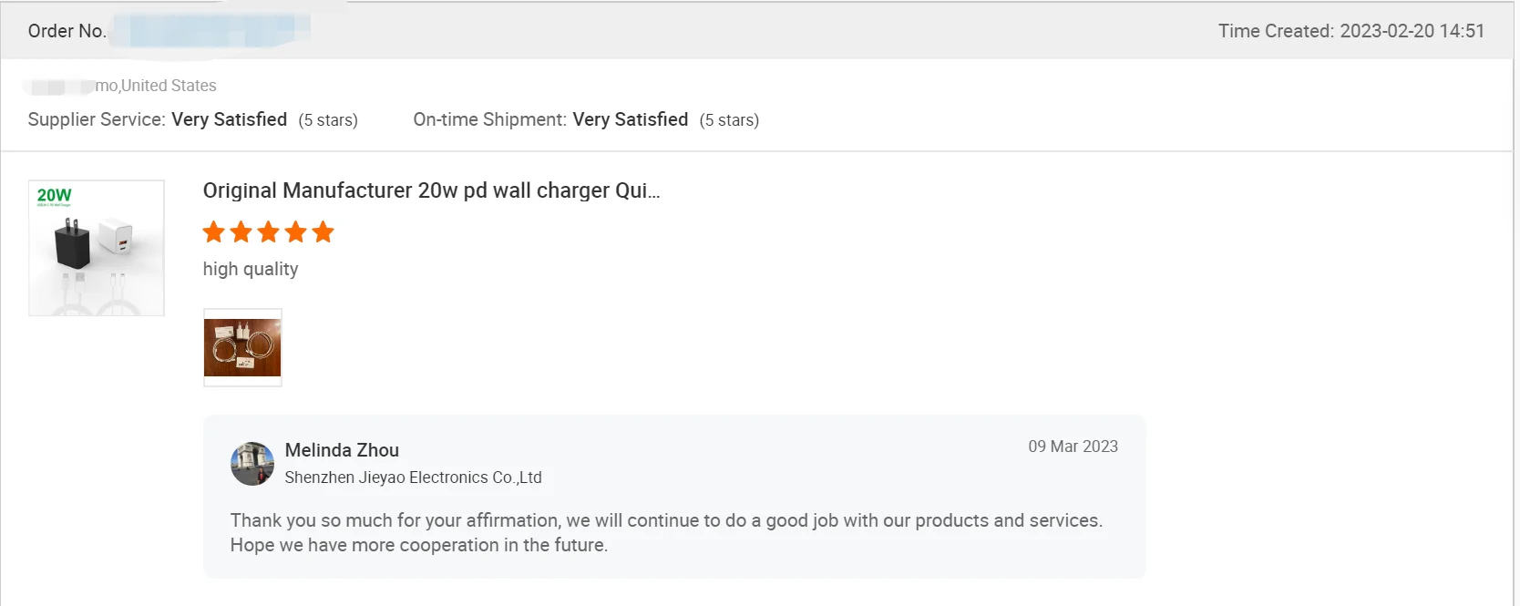
Task: Enlarge the buyer's review photo
Action: 242,347
